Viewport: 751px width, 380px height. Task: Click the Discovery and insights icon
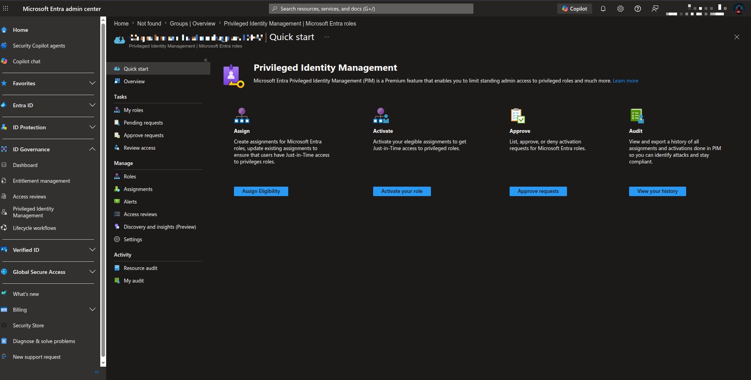tap(117, 227)
